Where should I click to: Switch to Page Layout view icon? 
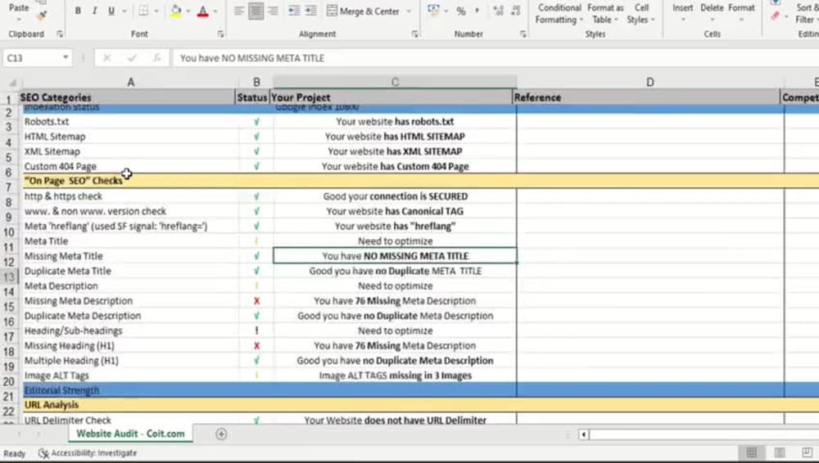point(780,452)
